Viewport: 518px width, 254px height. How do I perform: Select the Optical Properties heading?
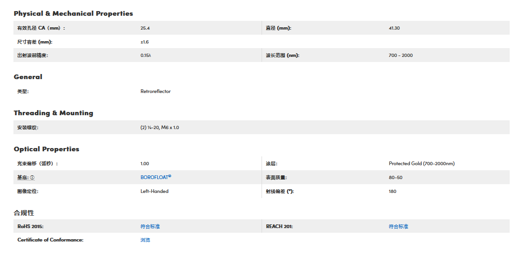(x=46, y=149)
